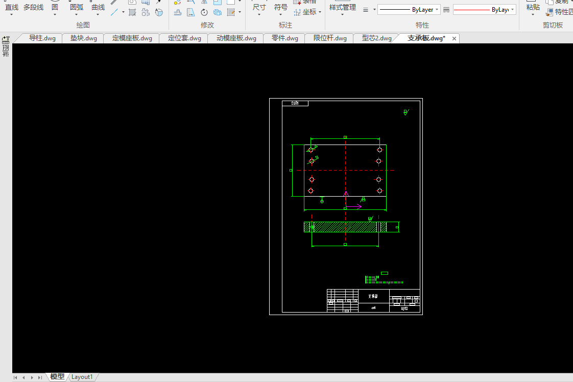This screenshot has width=573, height=382.
Task: Click the gear-shaped parts library icon
Action: point(146,12)
